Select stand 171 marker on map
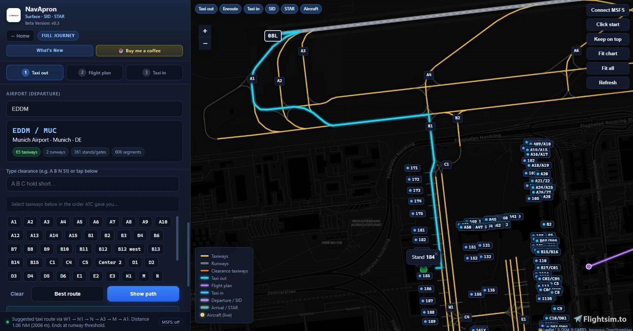633x331 pixels. pyautogui.click(x=412, y=168)
